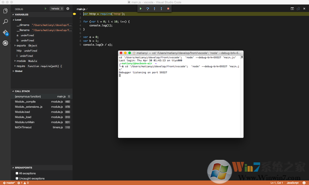Expand the require function variable

click(15, 66)
